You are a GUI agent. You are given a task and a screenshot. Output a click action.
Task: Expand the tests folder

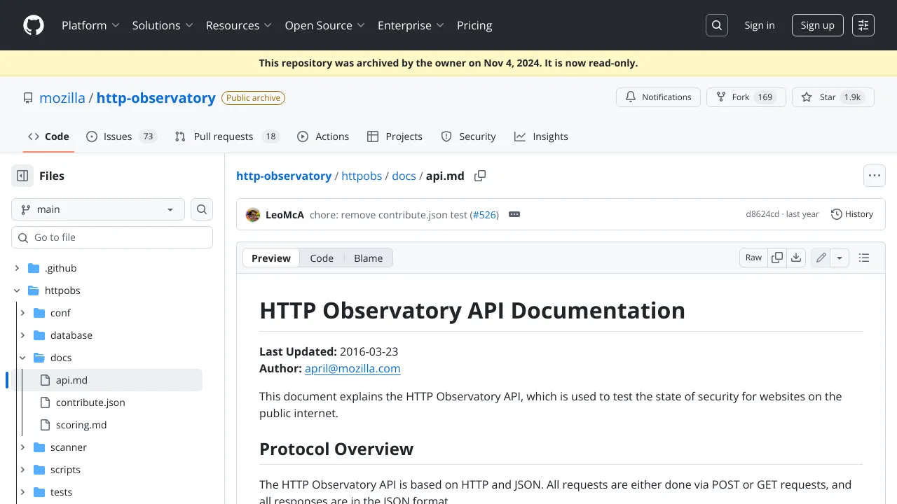point(22,492)
